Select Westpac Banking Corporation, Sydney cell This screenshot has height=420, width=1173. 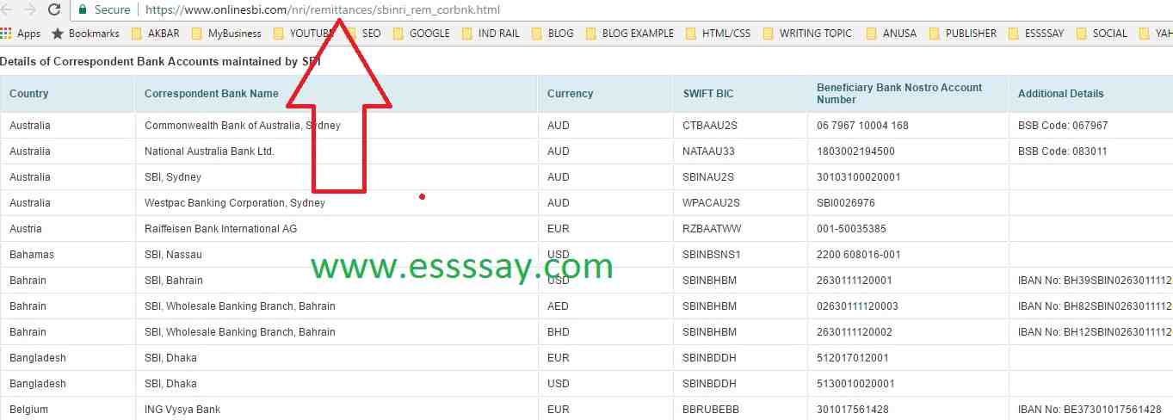pos(336,203)
